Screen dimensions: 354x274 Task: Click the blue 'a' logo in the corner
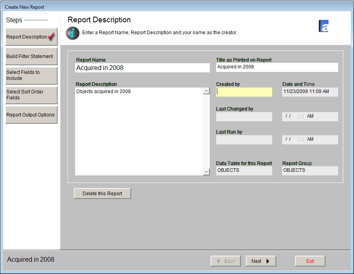323,25
